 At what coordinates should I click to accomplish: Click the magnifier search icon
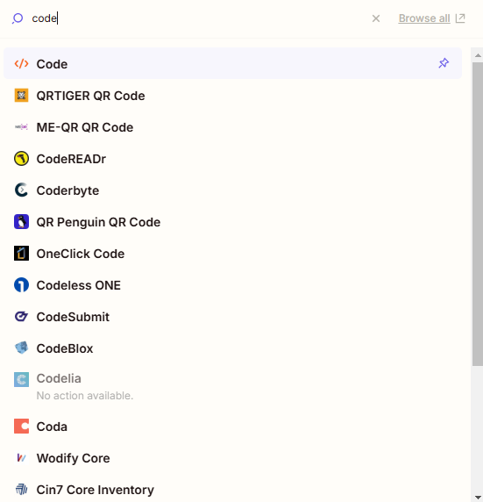tap(18, 18)
